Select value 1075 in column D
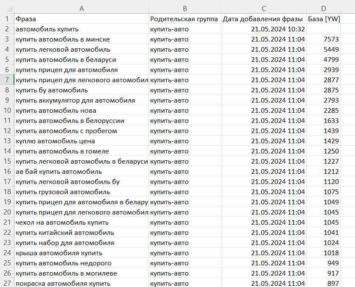355x287 pixels. 323,192
